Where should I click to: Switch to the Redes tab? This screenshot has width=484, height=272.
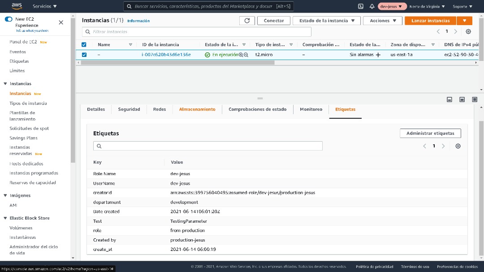pos(160,109)
